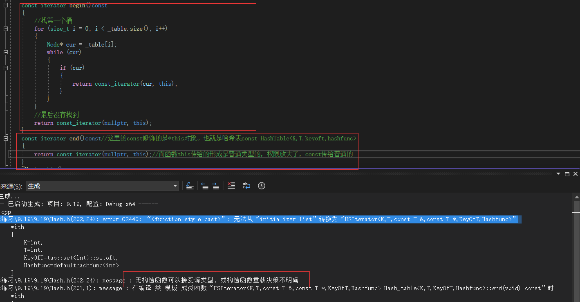This screenshot has height=302, width=580.
Task: Click the K=int, output line
Action: 33,242
